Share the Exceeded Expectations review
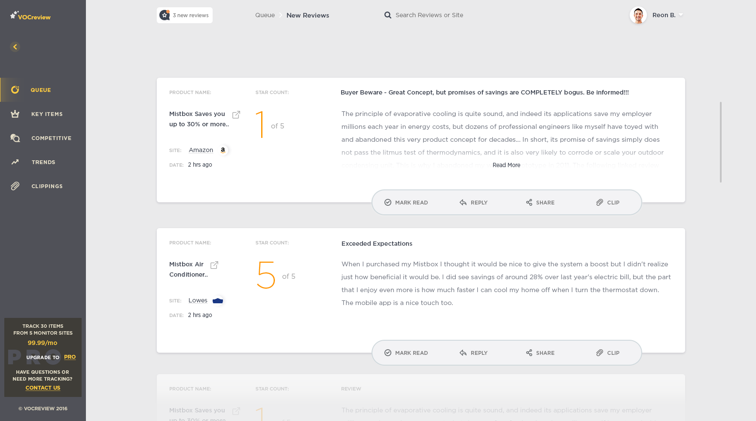 540,353
